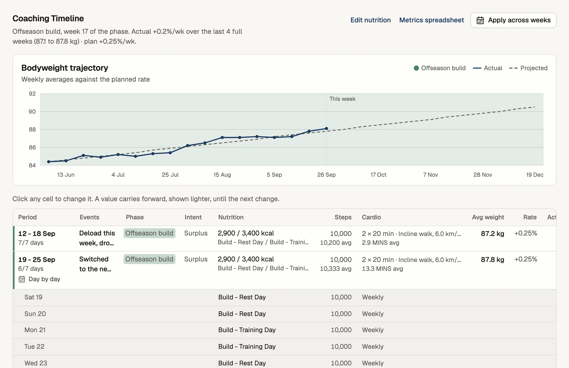569x368 pixels.
Task: Click the Avg weight column header
Action: pyautogui.click(x=488, y=217)
